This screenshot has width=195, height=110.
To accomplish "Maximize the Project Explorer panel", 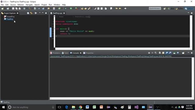I will 46,13.
